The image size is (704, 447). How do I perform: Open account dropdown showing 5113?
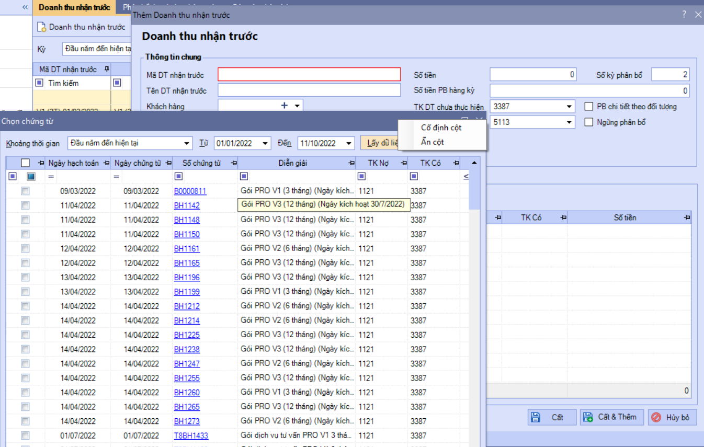(x=570, y=122)
